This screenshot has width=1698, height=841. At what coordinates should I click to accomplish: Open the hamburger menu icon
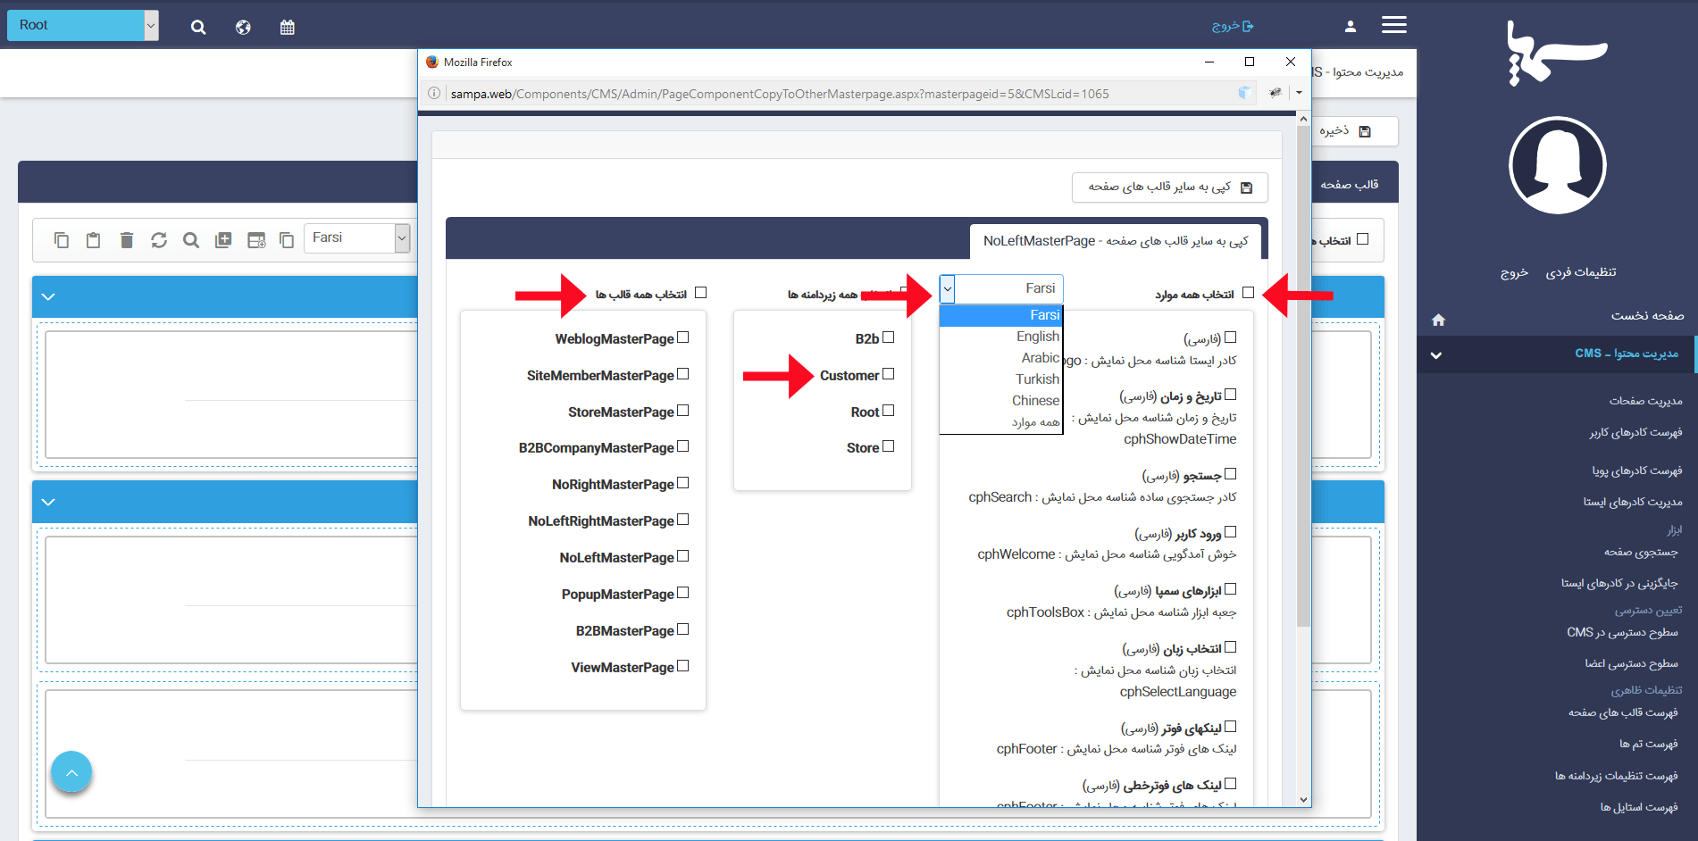click(x=1393, y=25)
